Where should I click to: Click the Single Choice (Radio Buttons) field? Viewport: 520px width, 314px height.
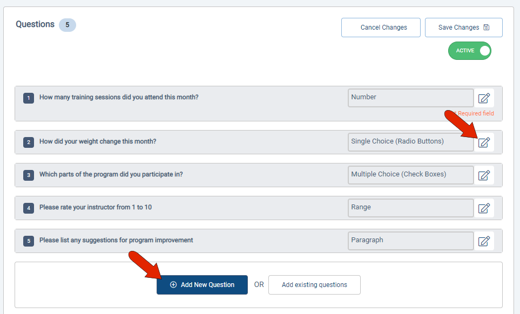[410, 142]
